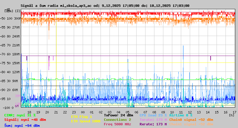The image size is (238, 128).
Task: Click the 'TxPower 24 dBm' legend label
Action: [118, 115]
